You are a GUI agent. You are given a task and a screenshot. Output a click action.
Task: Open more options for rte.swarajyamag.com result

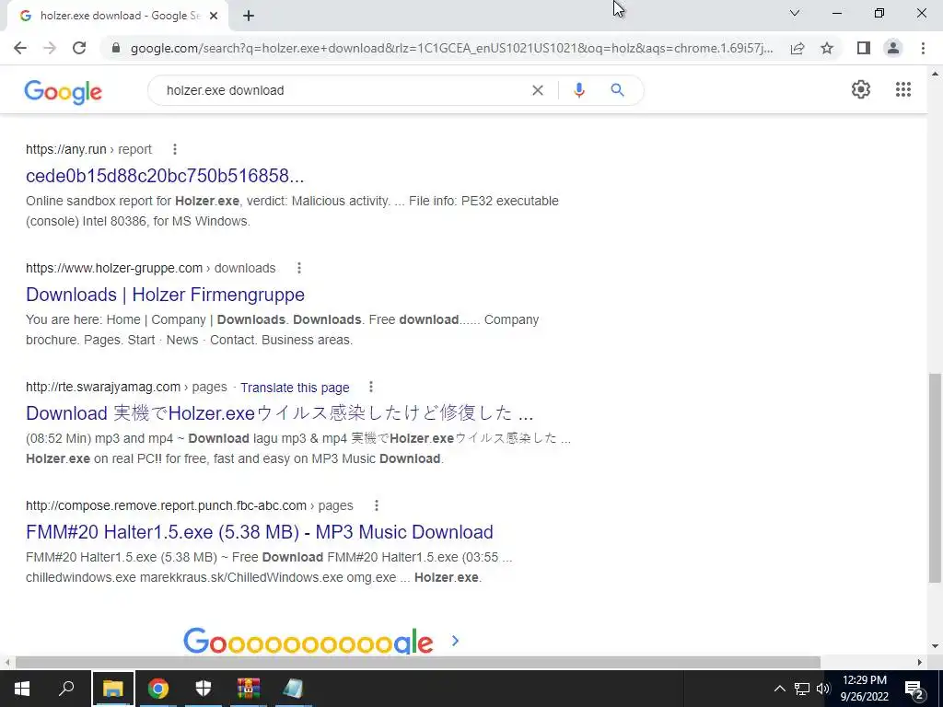coord(370,387)
